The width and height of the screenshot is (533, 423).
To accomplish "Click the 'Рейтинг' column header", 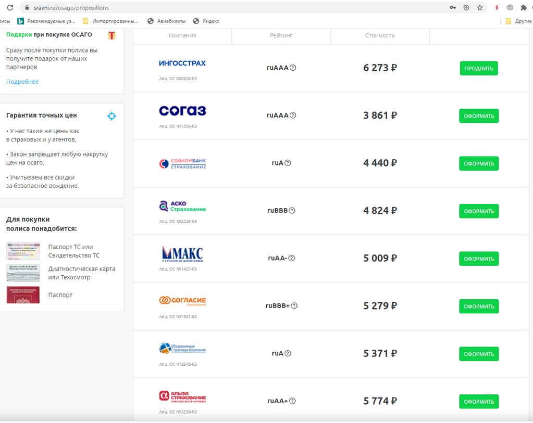I will coord(281,35).
